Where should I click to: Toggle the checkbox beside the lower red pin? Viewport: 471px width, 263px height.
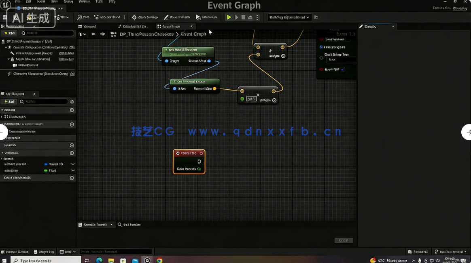pyautogui.click(x=342, y=69)
